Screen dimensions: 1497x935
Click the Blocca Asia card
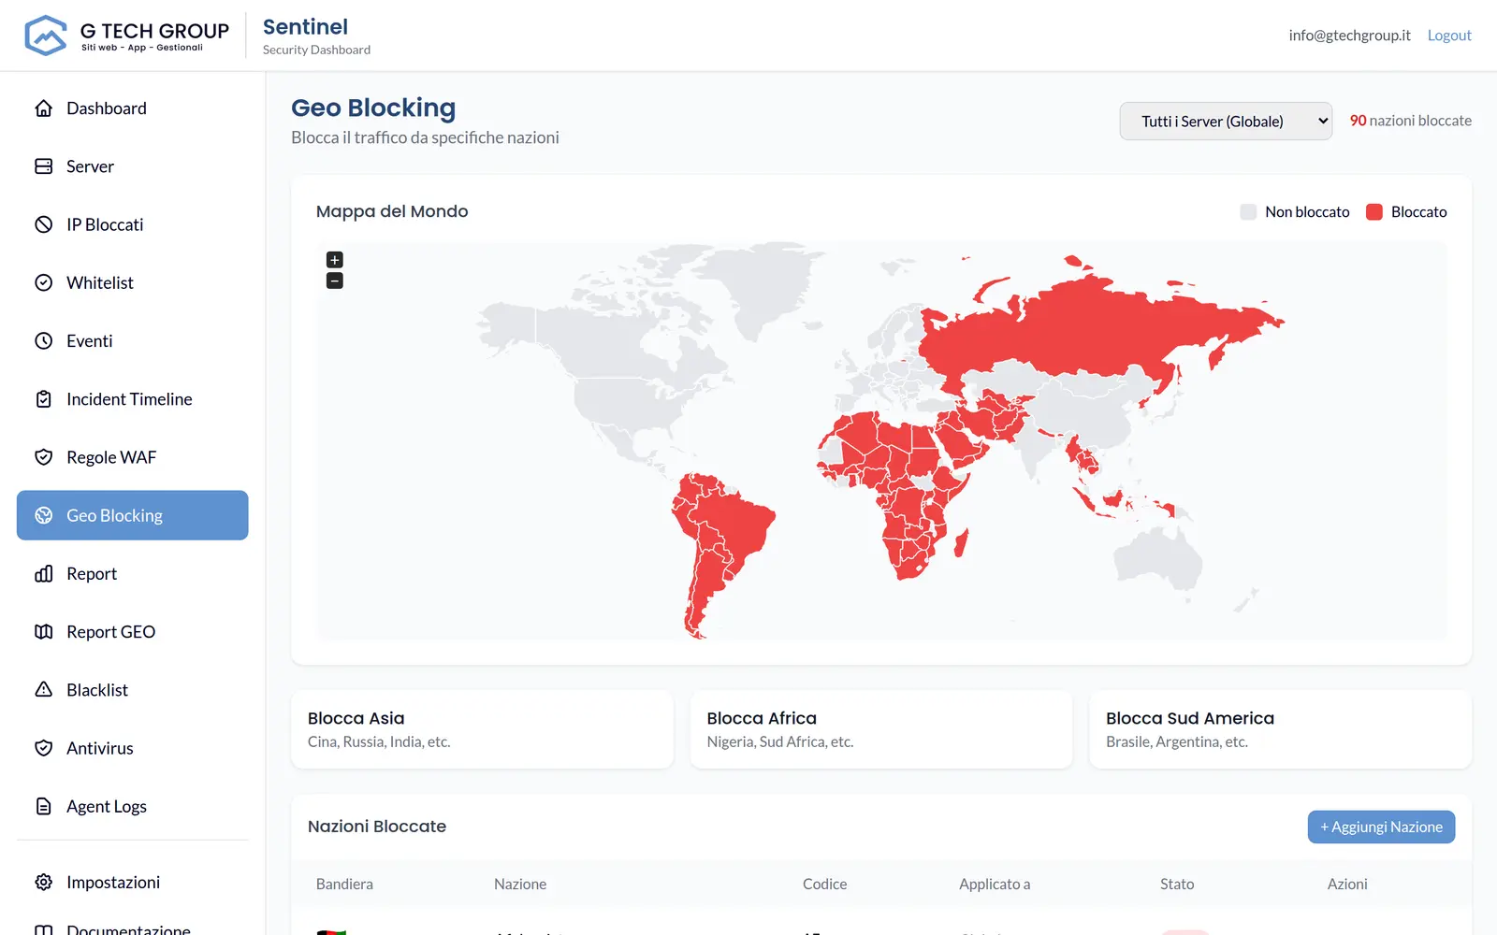click(482, 729)
